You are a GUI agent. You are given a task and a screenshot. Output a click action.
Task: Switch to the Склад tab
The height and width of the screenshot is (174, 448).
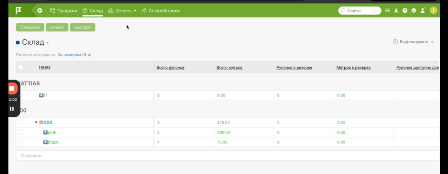[93, 11]
